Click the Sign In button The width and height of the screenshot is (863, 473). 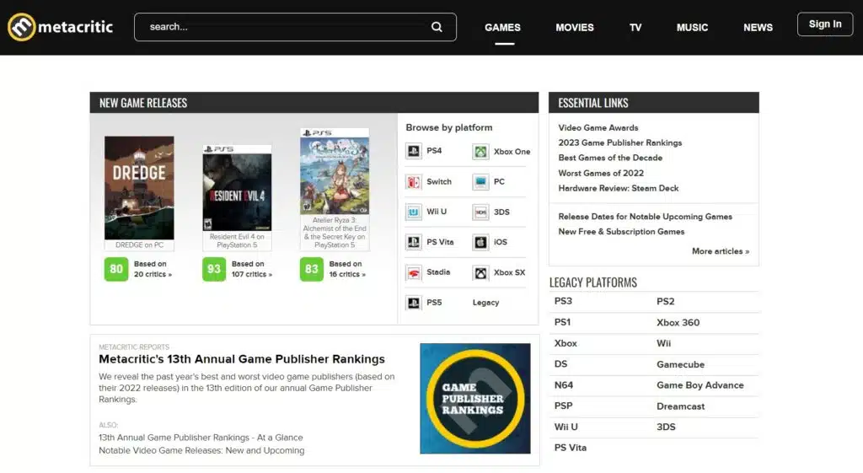pyautogui.click(x=825, y=24)
